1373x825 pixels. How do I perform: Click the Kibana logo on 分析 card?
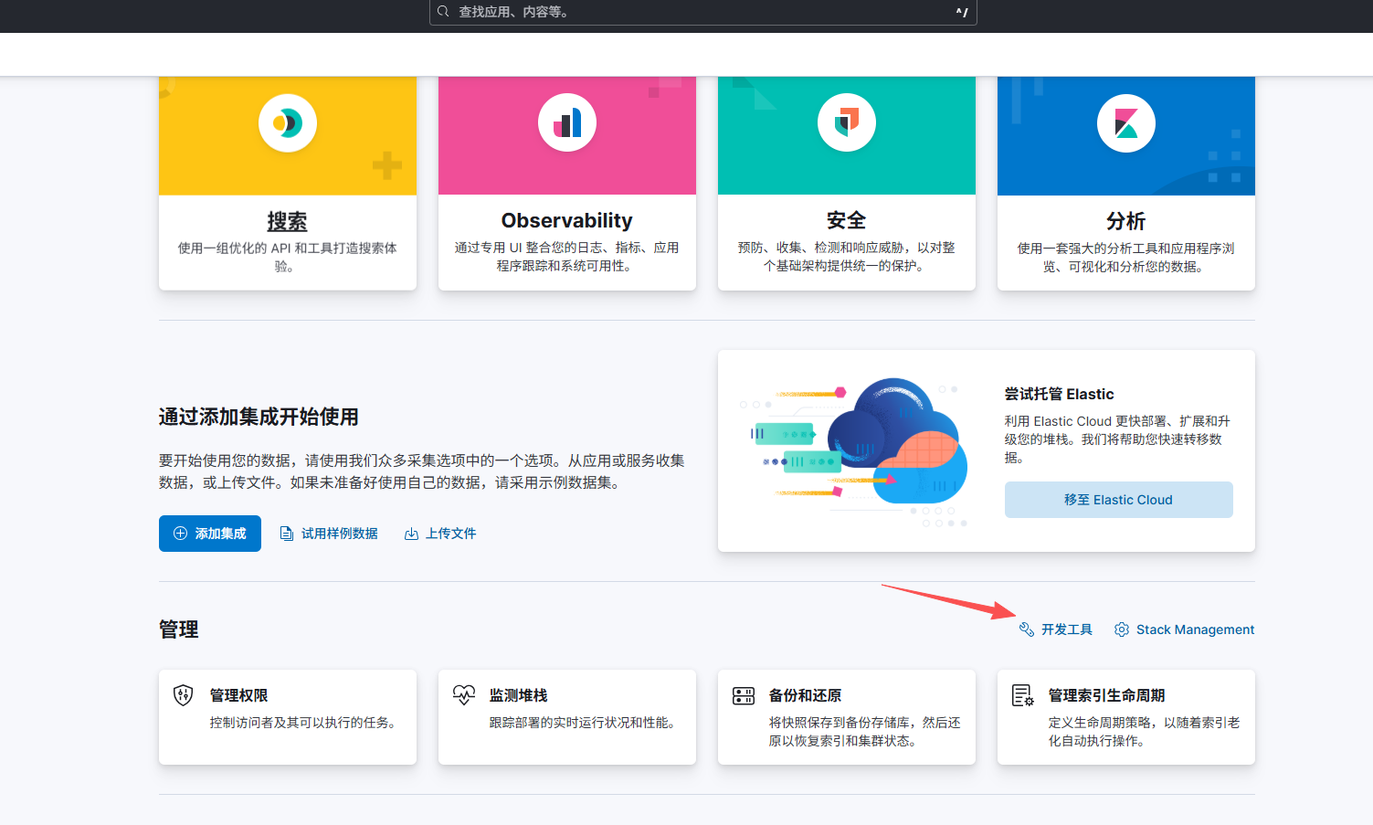coord(1126,123)
